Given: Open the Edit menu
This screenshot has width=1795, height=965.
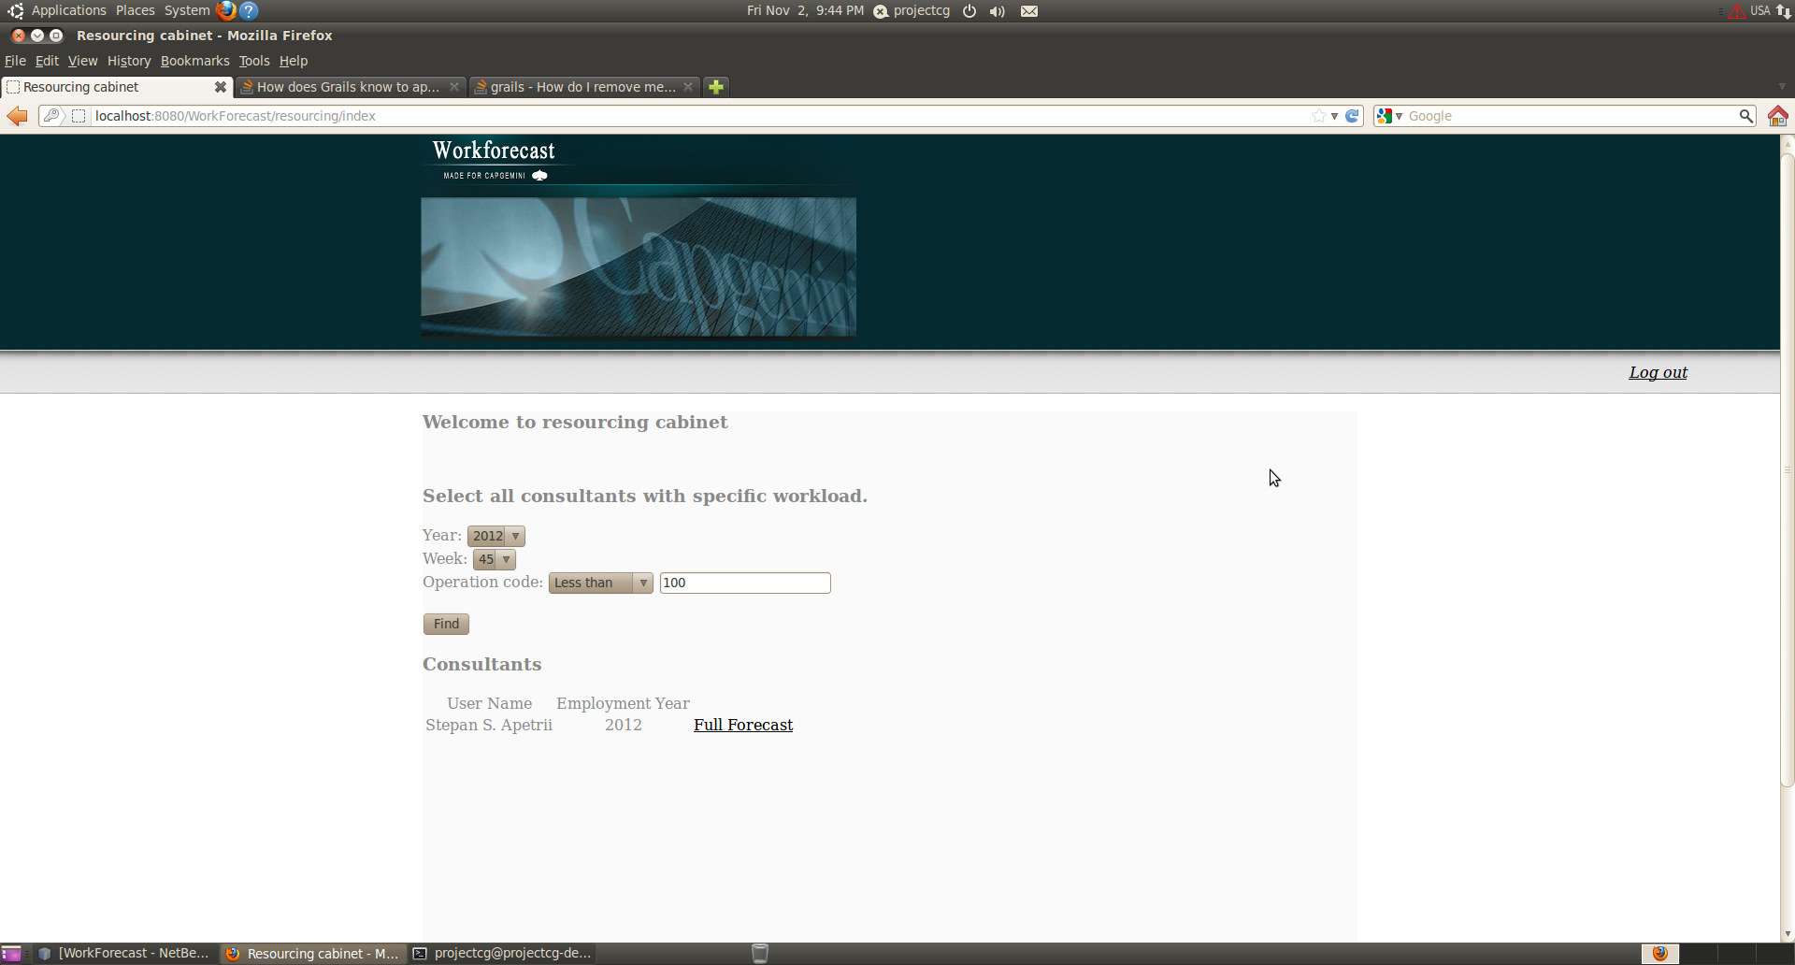Looking at the screenshot, I should [x=47, y=61].
